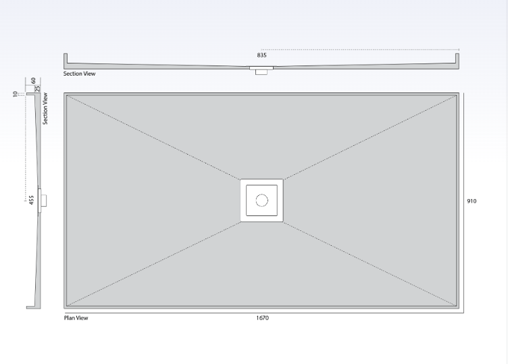
Task: Select the bottom-left corner of the tray plan
Action: pyautogui.click(x=66, y=307)
